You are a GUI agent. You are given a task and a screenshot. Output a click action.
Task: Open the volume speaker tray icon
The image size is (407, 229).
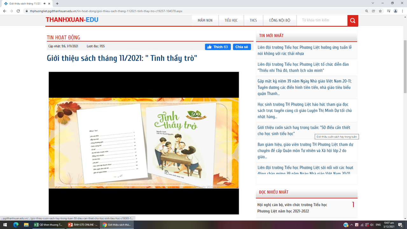tap(372, 225)
